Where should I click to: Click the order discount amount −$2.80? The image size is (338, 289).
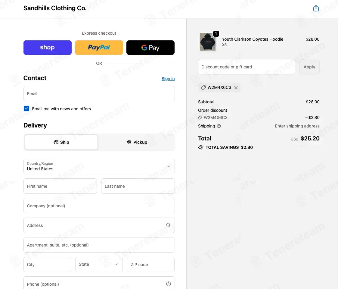(312, 118)
